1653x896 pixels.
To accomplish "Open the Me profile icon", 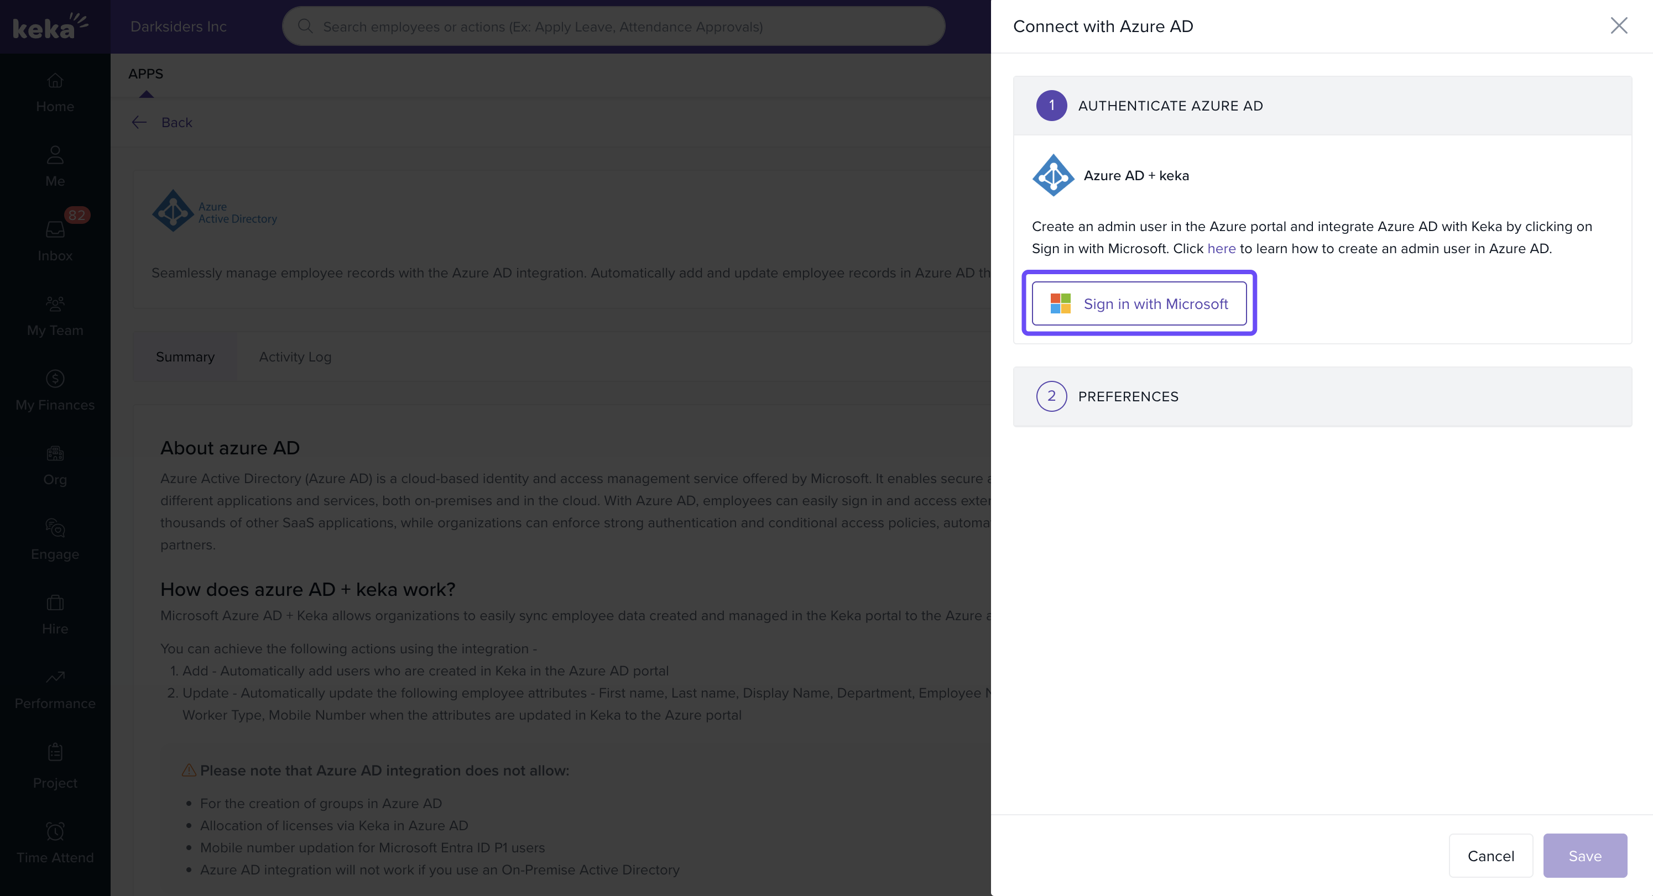I will 55,155.
